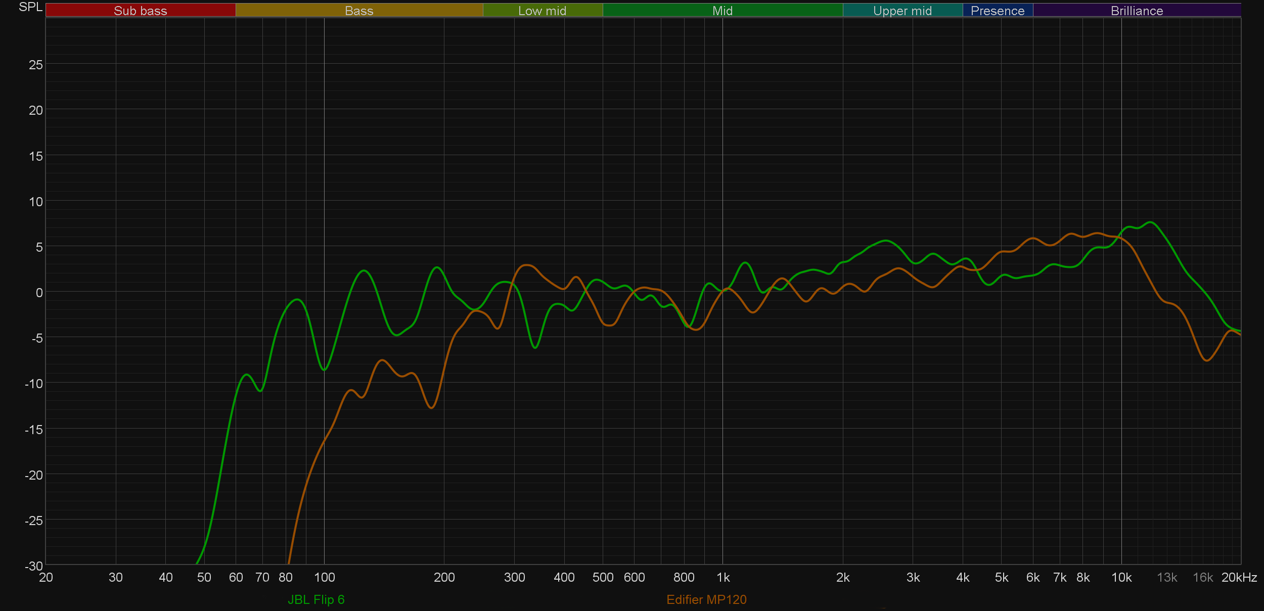Select the Upper mid band header

(x=902, y=11)
